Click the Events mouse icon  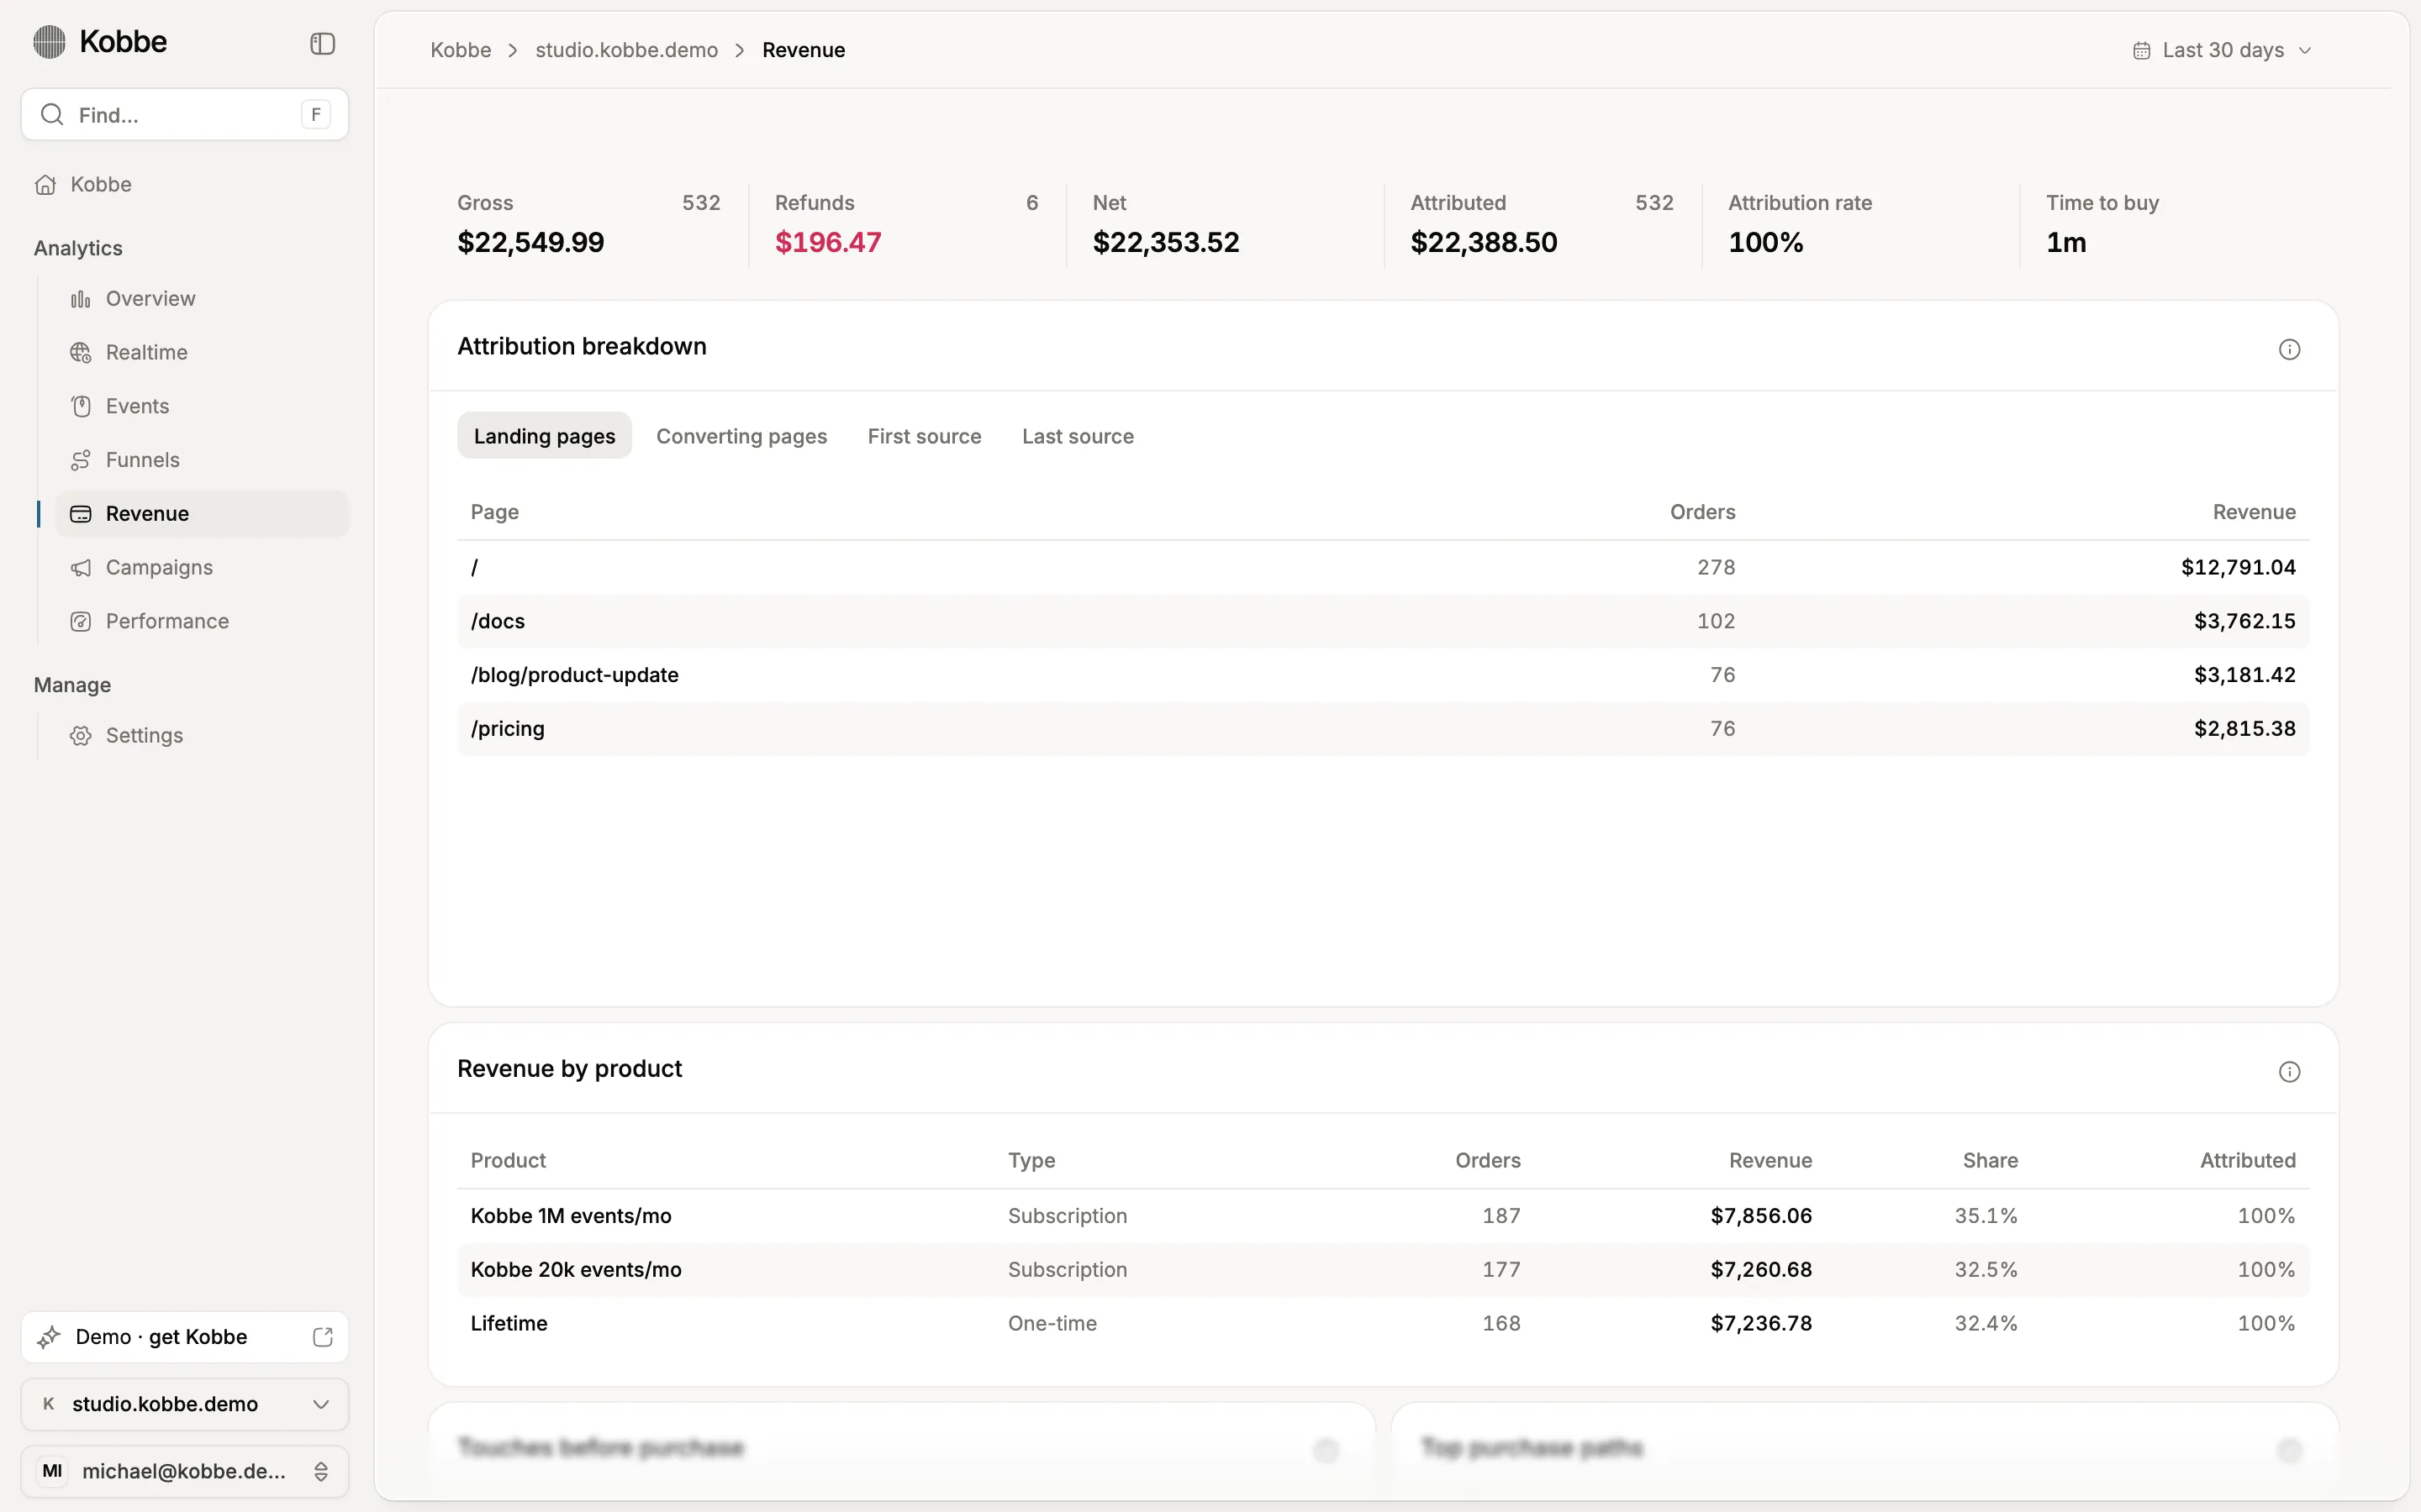point(81,407)
